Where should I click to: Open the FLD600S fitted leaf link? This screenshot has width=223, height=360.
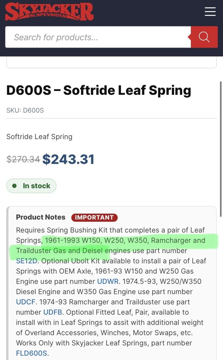pos(31,353)
